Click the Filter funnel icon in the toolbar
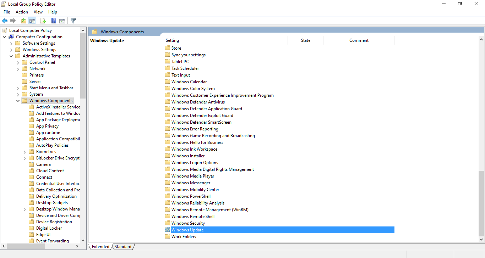Viewport: 485px width, 258px height. [73, 21]
